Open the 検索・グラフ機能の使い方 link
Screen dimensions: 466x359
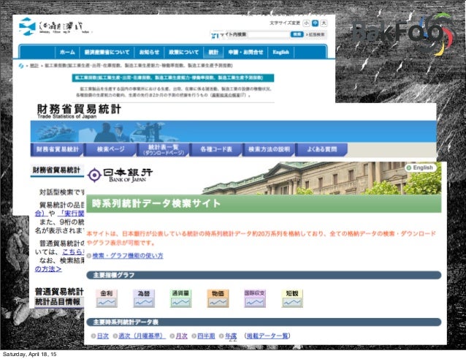(x=128, y=255)
